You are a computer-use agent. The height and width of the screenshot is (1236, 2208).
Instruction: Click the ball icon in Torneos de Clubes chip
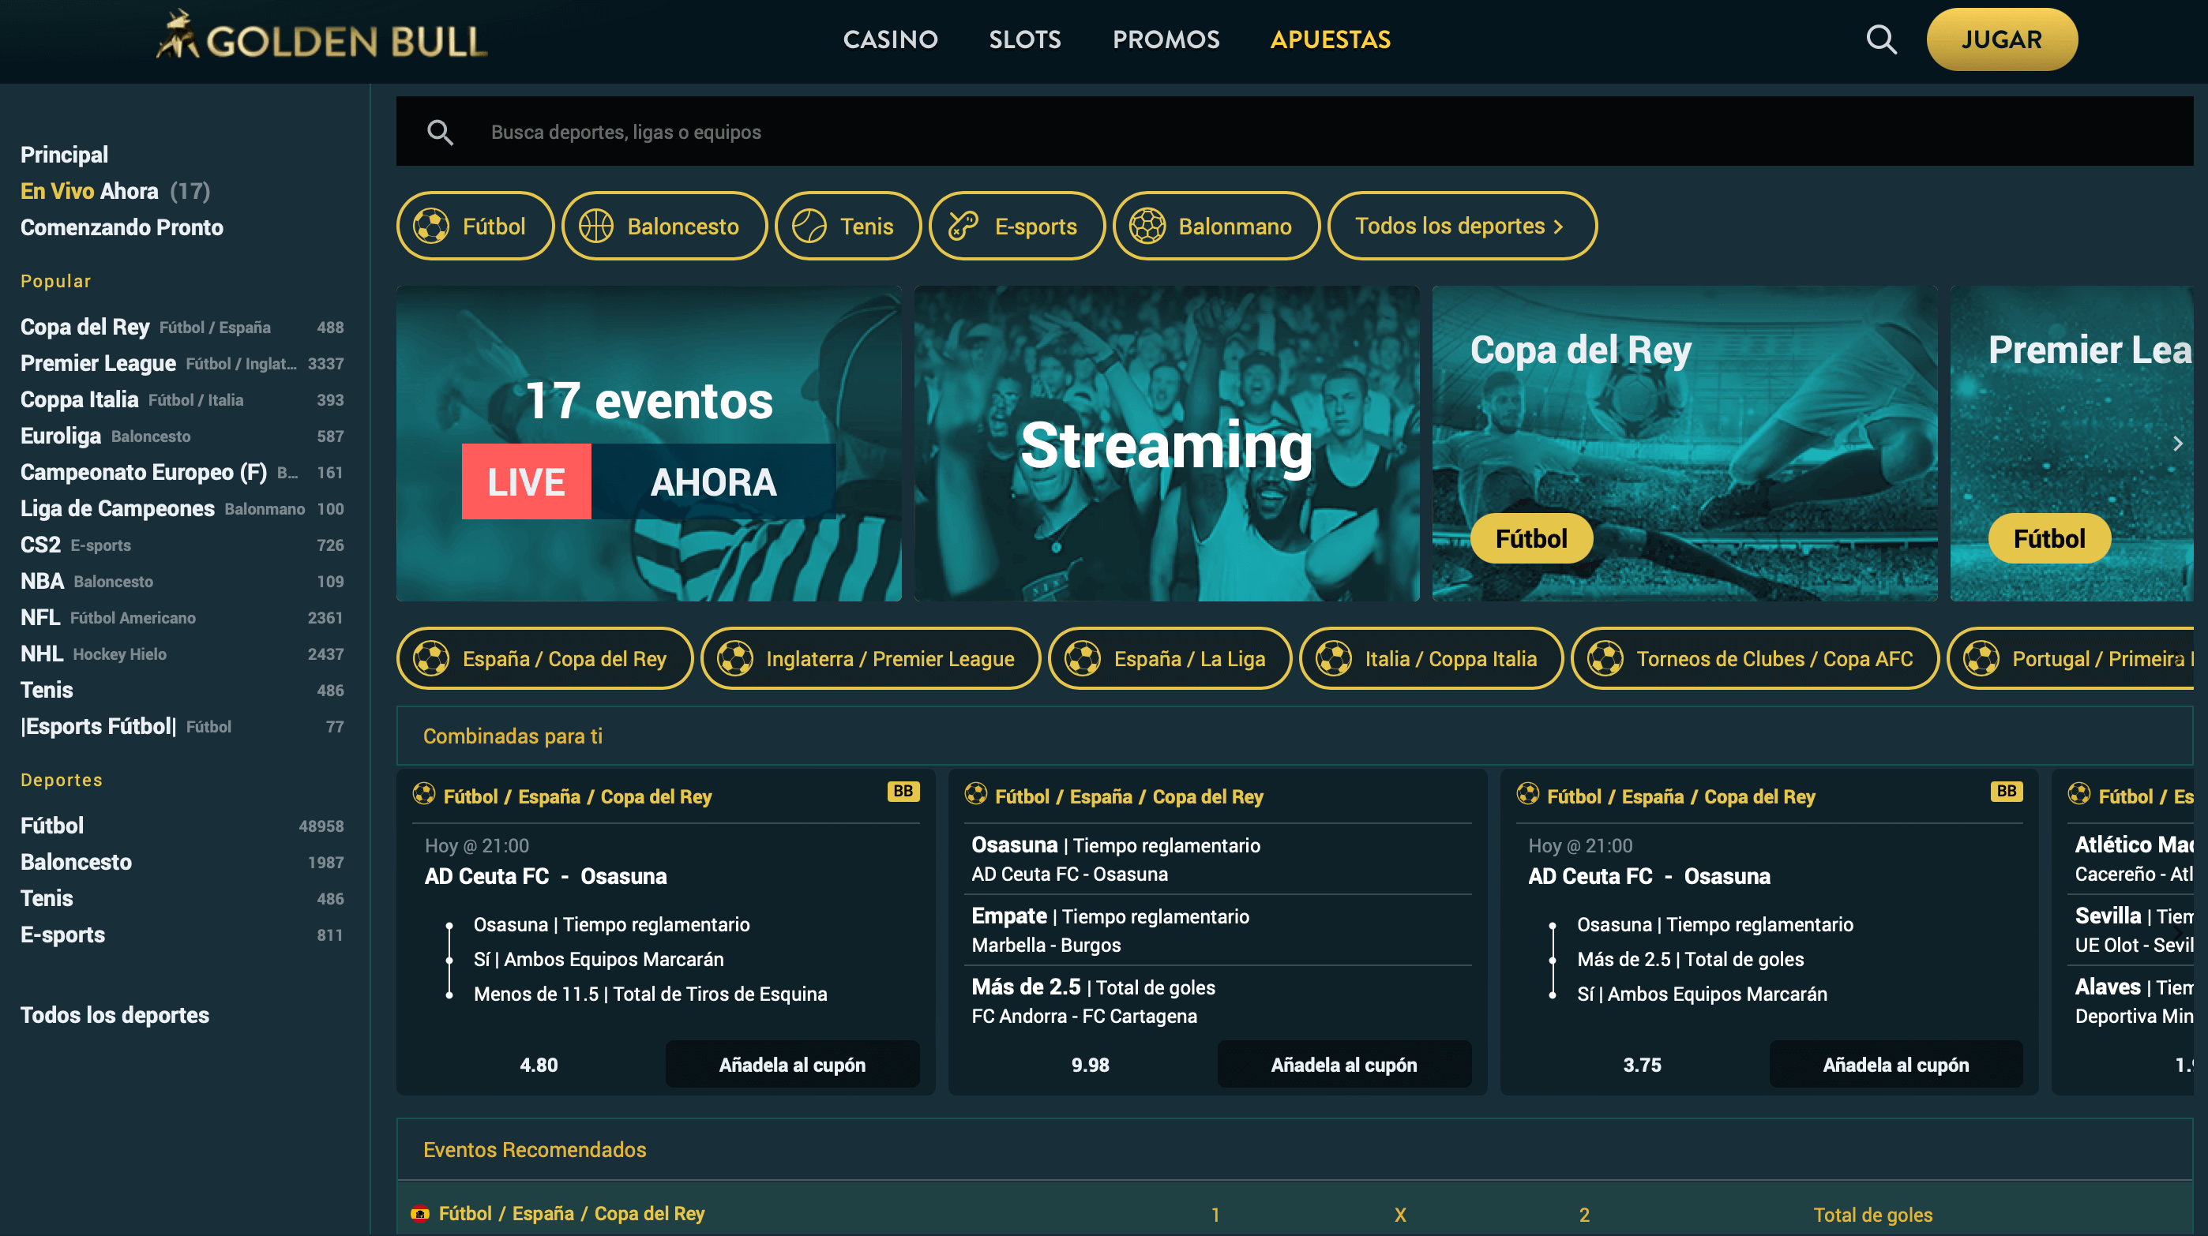click(x=1605, y=659)
